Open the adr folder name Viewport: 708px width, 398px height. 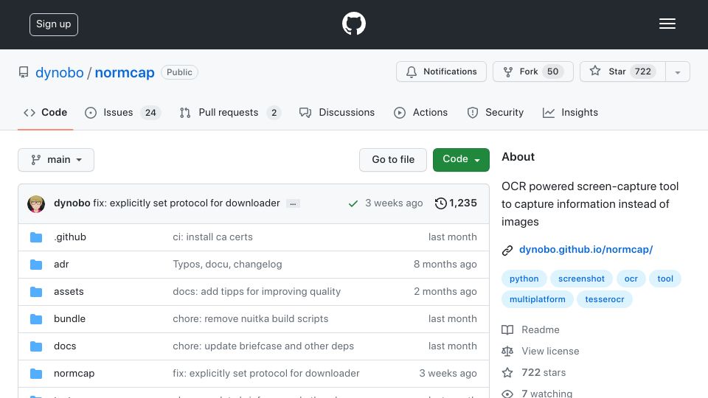(x=61, y=265)
